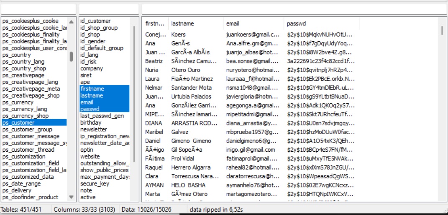Select the ps_customization table
448x215 pixels.
pos(34,156)
